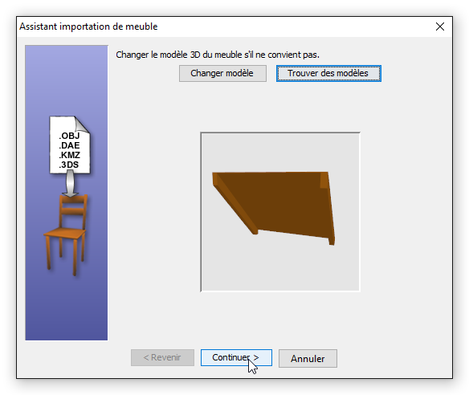Click the file formats document icon
This screenshot has height=395, width=469.
pyautogui.click(x=70, y=145)
